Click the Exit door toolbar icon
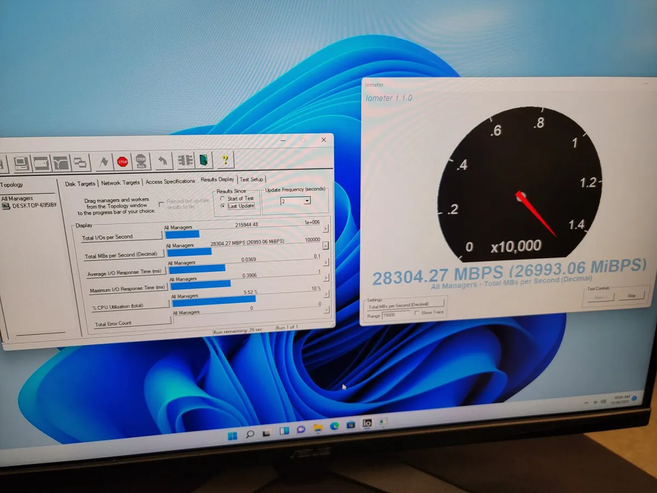 [x=203, y=160]
